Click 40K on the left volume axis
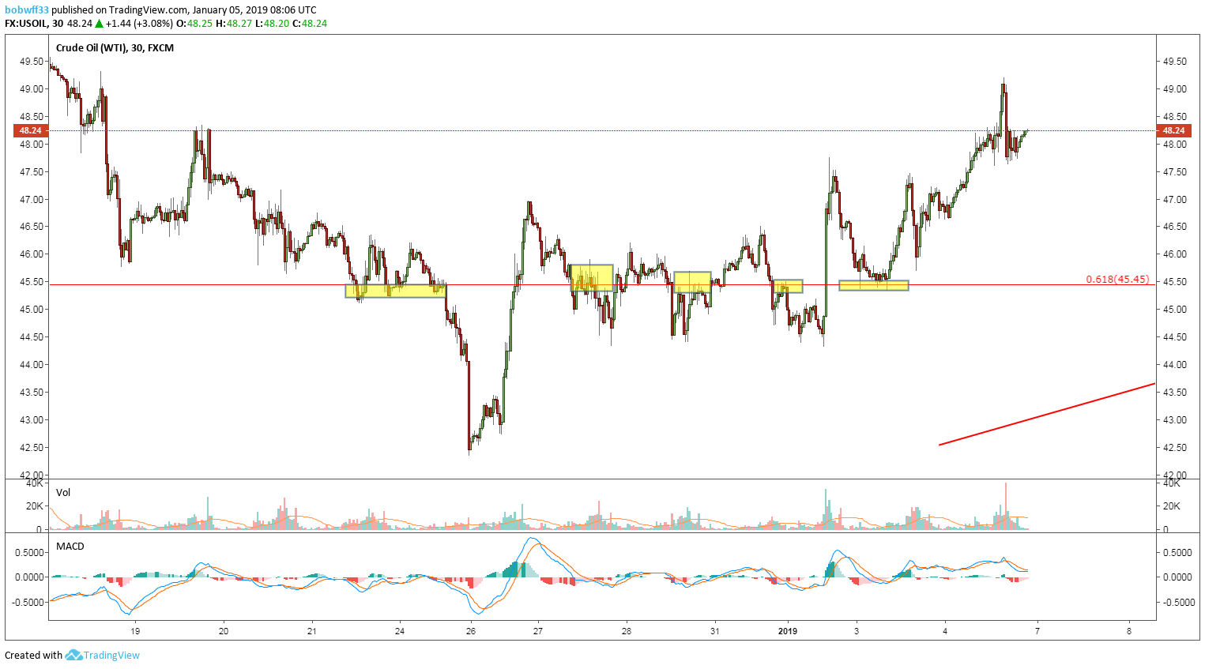Viewport: 1205px width, 669px height. 34,483
